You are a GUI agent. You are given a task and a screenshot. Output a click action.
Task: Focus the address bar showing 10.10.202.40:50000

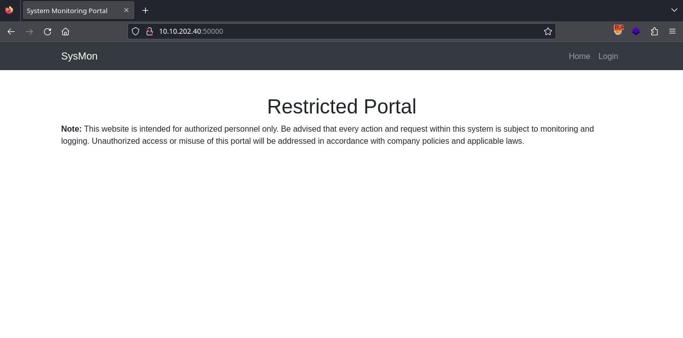[344, 31]
